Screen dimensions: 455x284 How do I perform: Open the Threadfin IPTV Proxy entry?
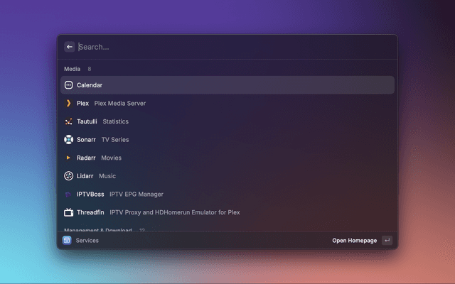coord(227,212)
